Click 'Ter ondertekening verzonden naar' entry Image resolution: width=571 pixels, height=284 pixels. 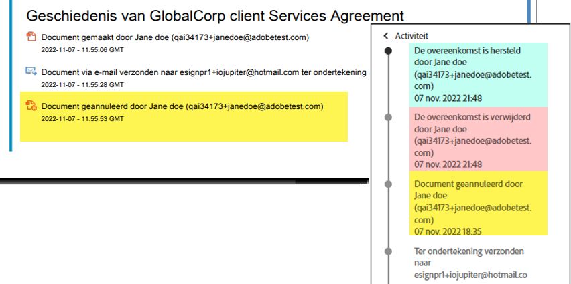pos(469,257)
